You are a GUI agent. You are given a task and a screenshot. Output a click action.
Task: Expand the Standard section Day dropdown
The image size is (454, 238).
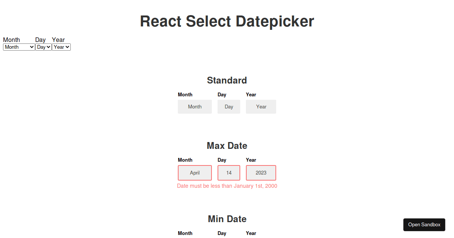tap(229, 107)
